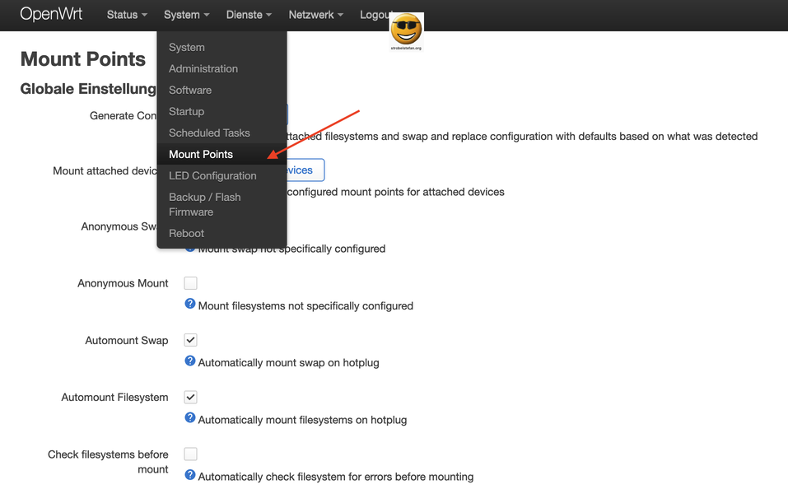Viewport: 788px width, 503px height.
Task: Select Mount Points from System menu
Action: 201,154
